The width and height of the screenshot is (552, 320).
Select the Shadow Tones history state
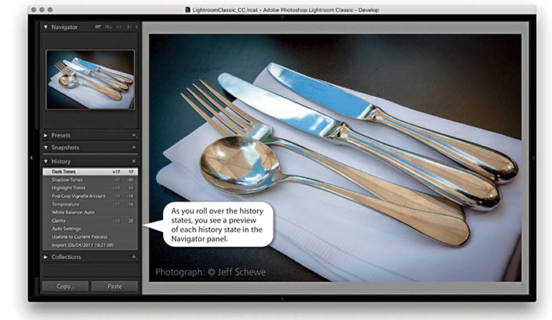point(90,179)
